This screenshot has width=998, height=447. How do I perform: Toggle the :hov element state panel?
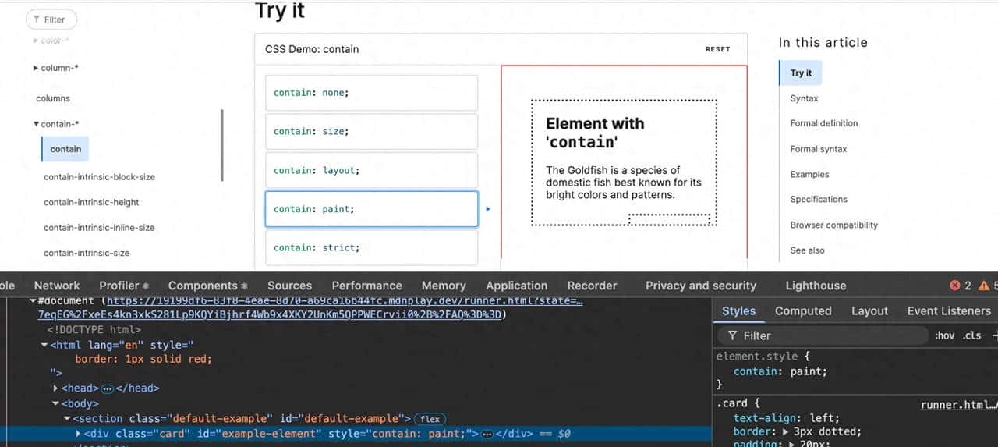pos(943,335)
